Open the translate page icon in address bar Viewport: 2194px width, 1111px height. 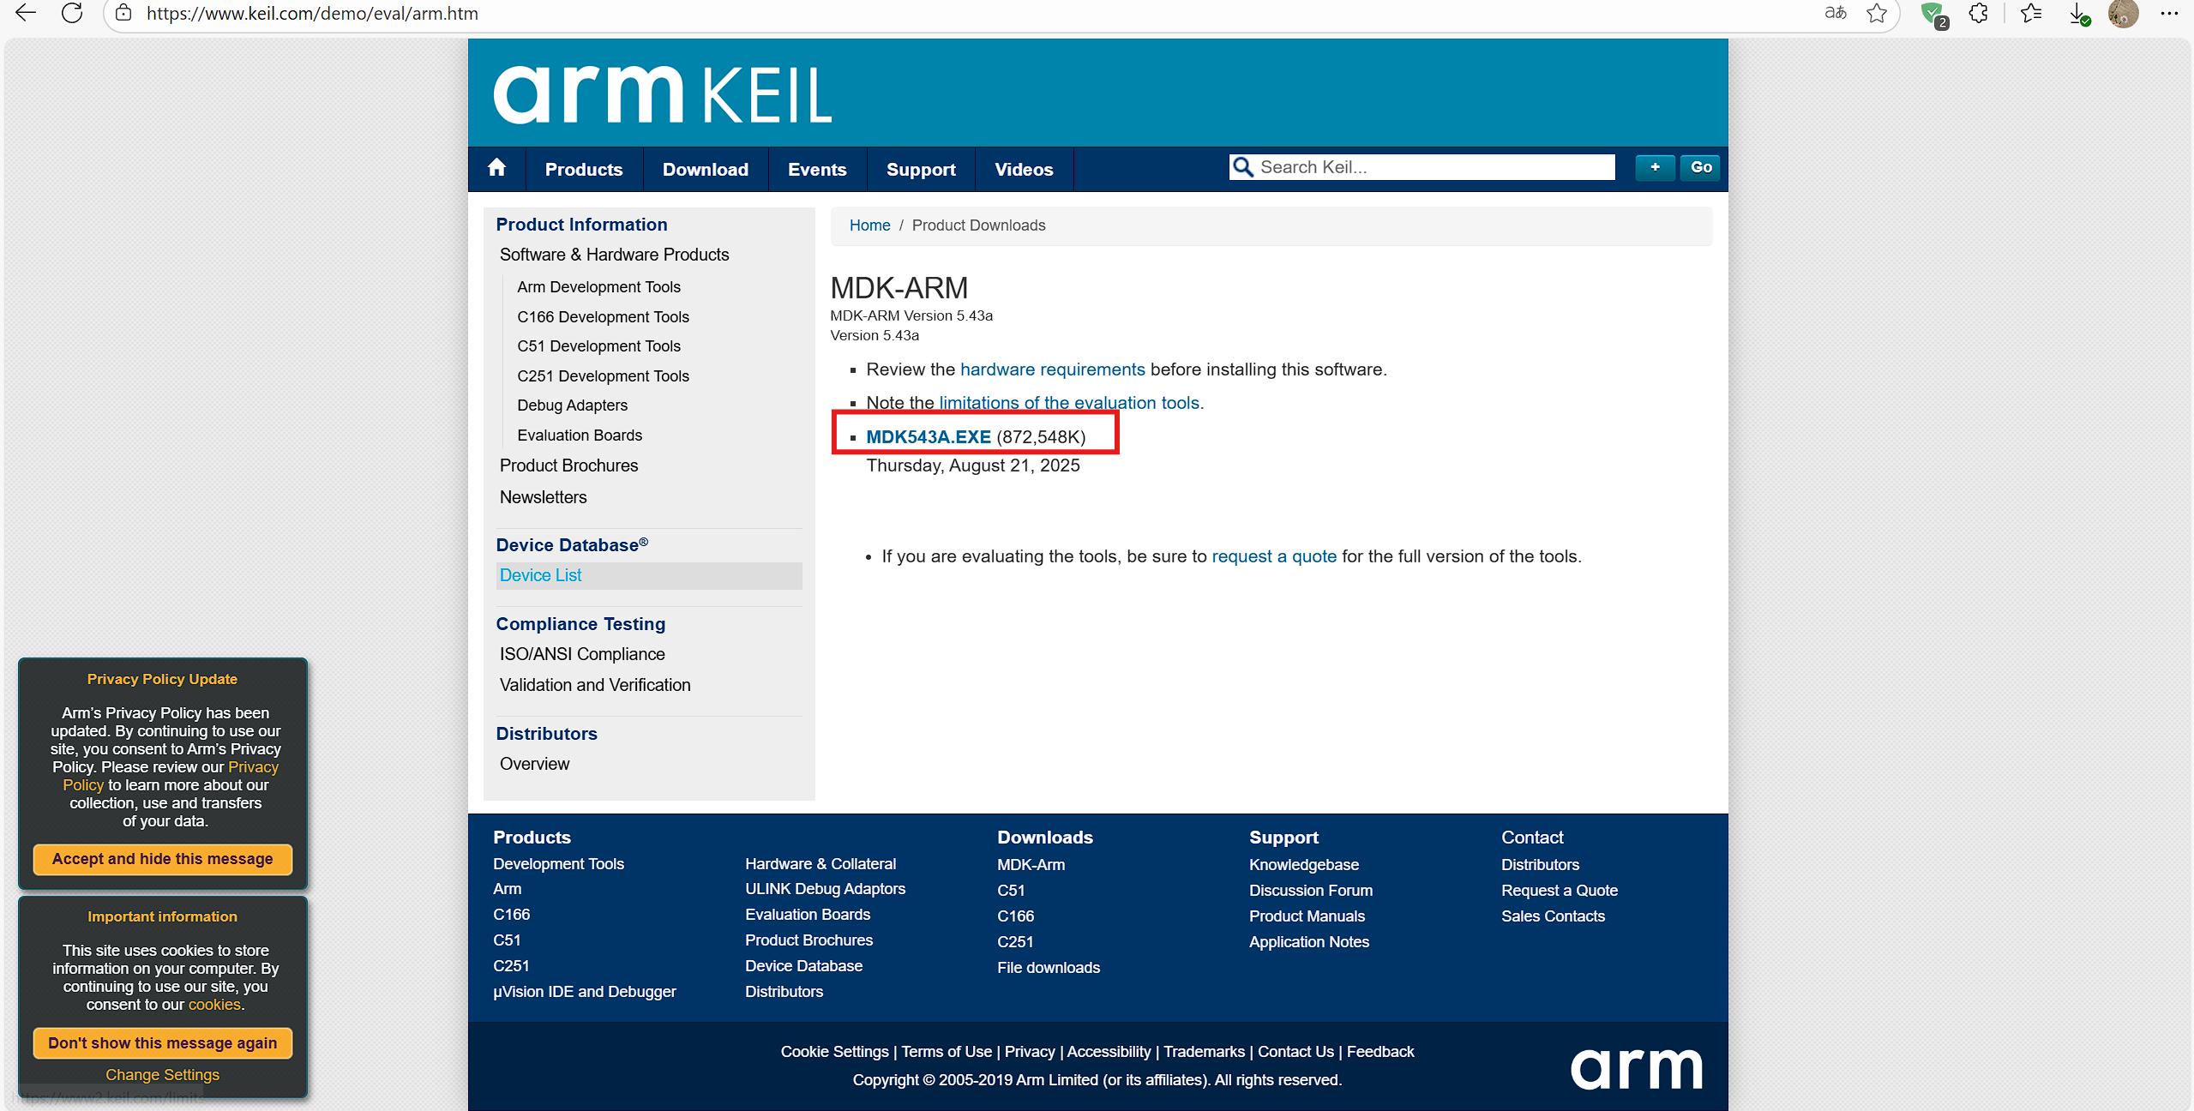click(1836, 13)
